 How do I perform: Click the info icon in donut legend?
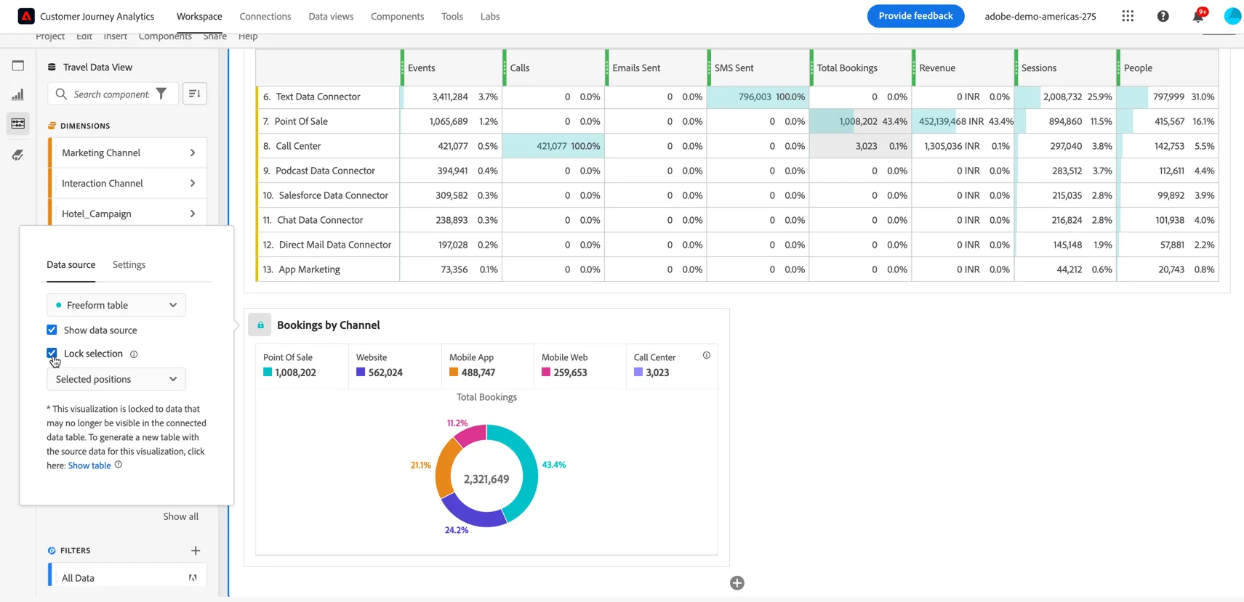(707, 355)
